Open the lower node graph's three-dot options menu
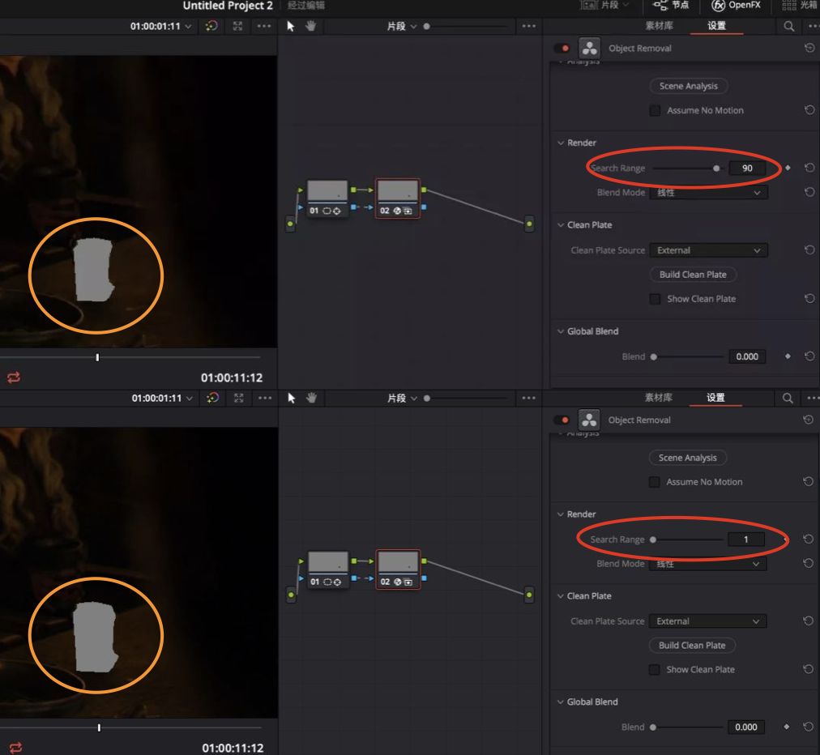Viewport: 820px width, 755px height. click(529, 398)
